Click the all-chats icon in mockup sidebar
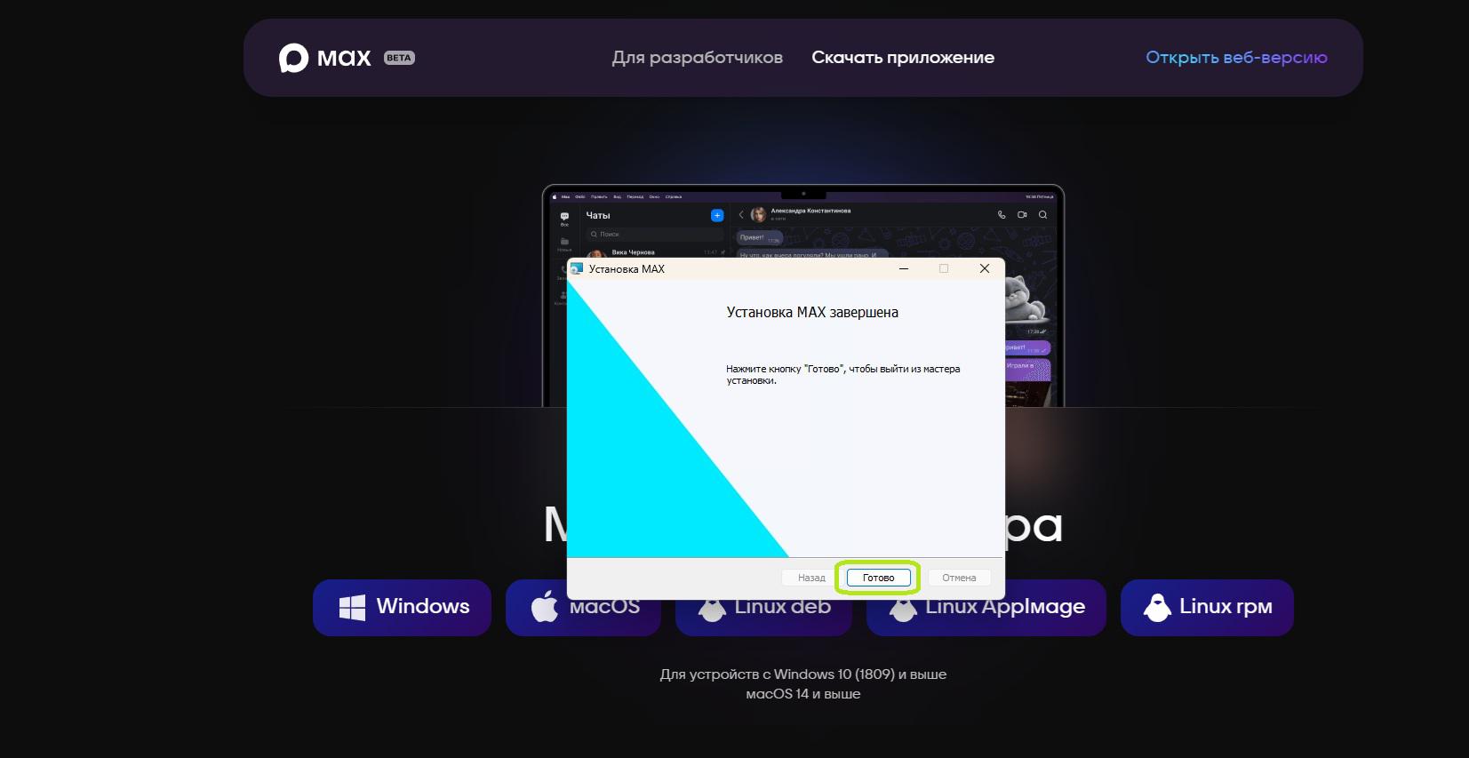The height and width of the screenshot is (758, 1469). click(564, 218)
